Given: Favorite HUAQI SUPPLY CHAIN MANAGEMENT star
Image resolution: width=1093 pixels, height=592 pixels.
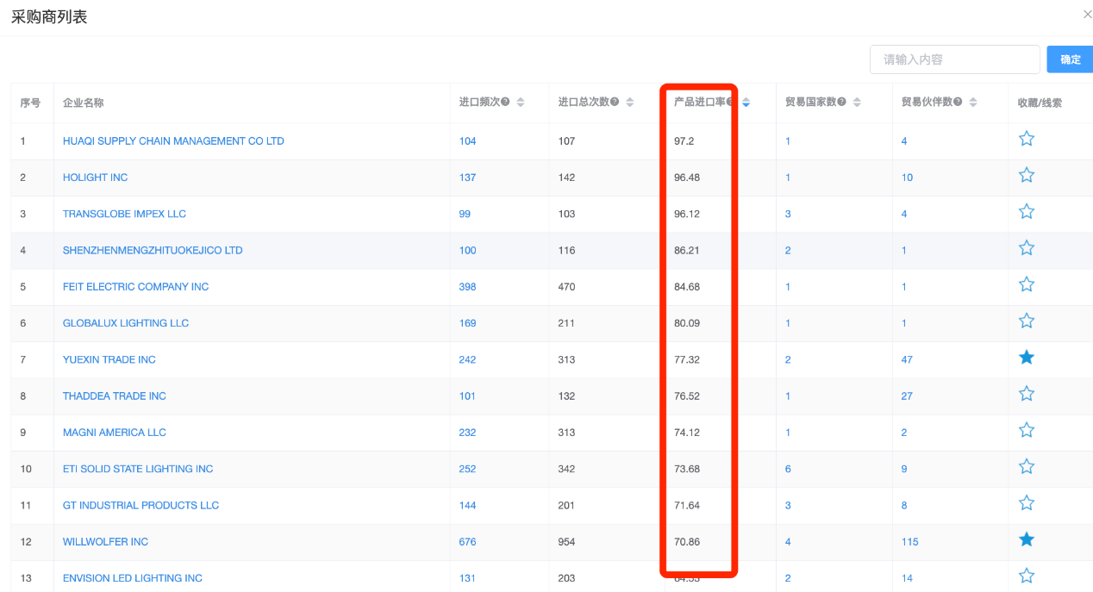Looking at the screenshot, I should tap(1026, 139).
